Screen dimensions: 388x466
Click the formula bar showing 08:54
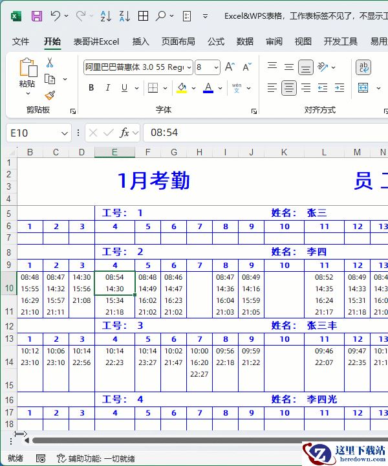coord(265,133)
